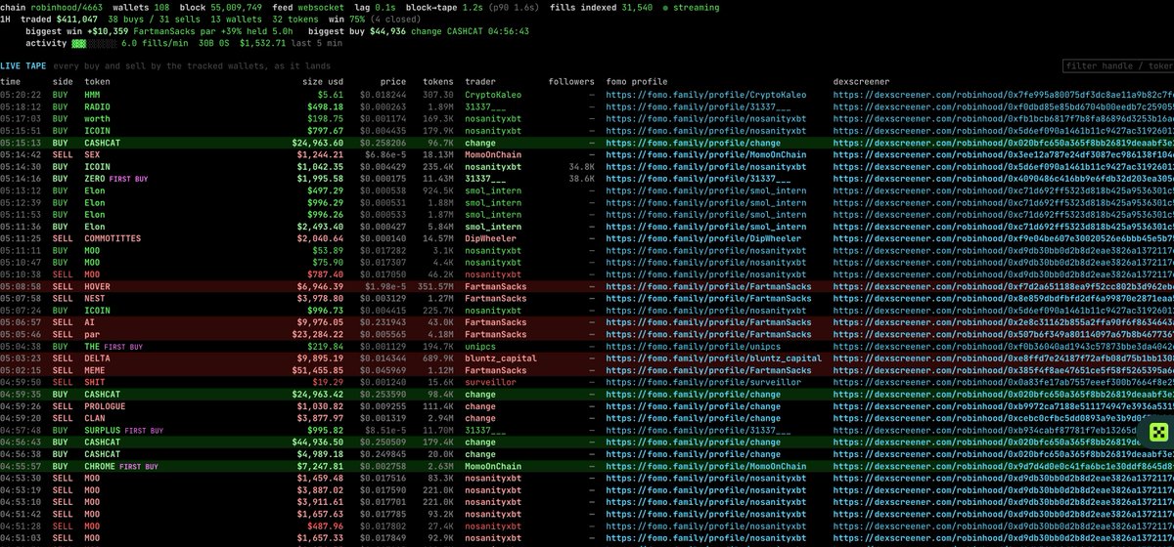The image size is (1174, 547).
Task: Click the HMM token name
Action: coord(93,95)
